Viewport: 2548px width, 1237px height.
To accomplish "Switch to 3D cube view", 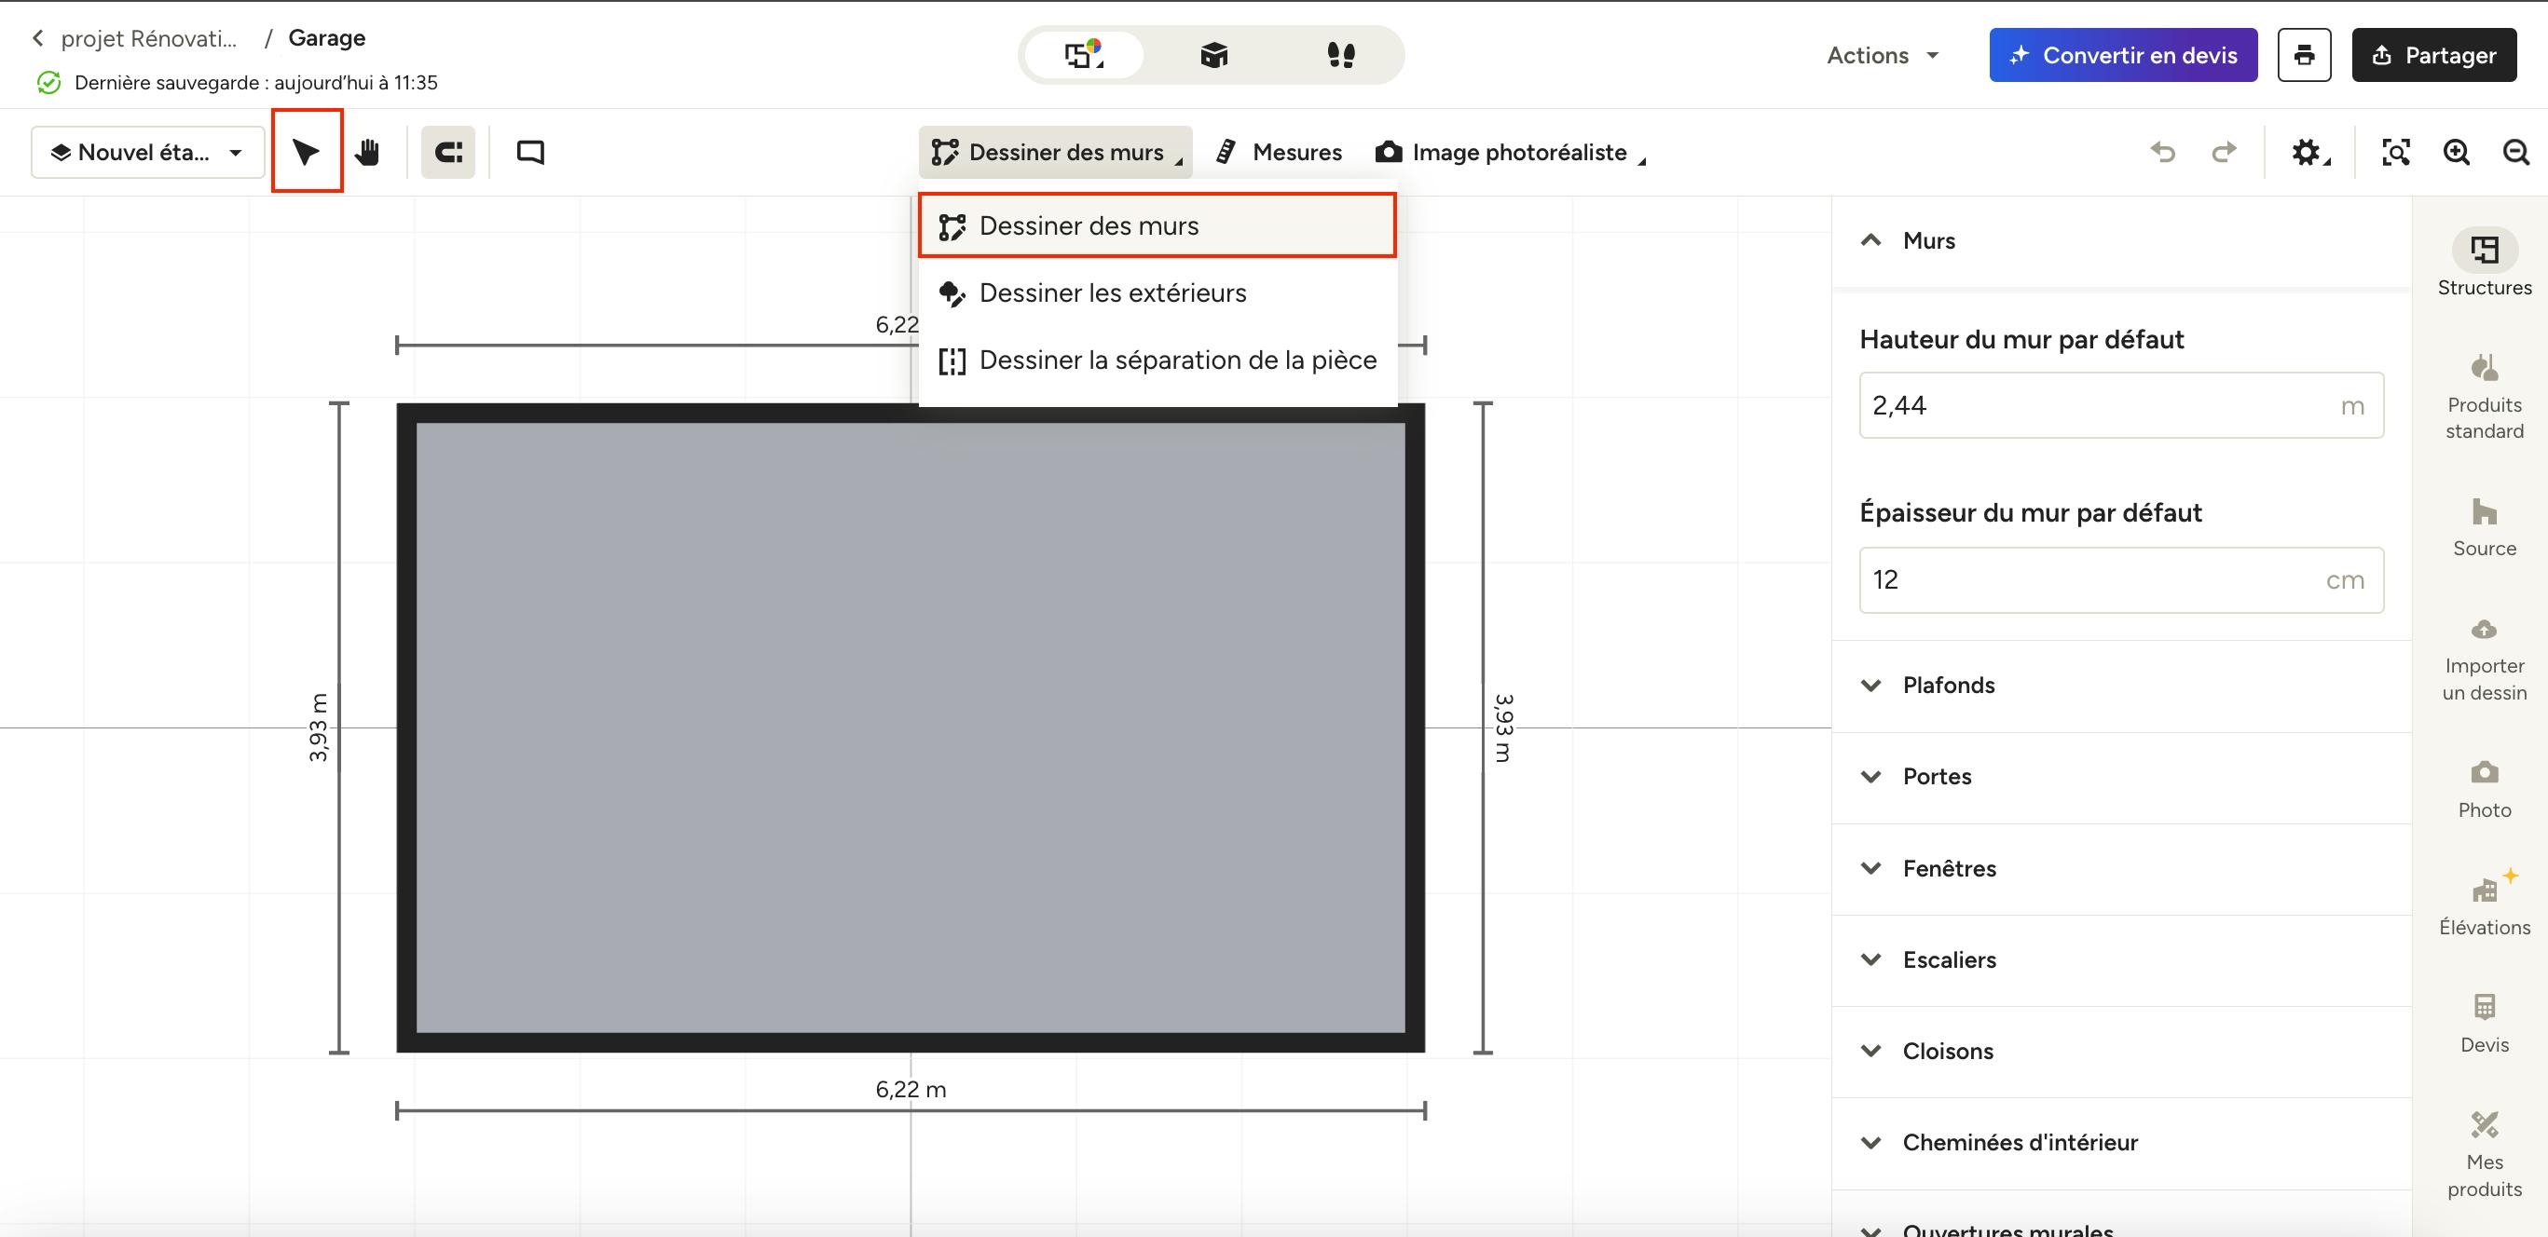I will [1213, 54].
